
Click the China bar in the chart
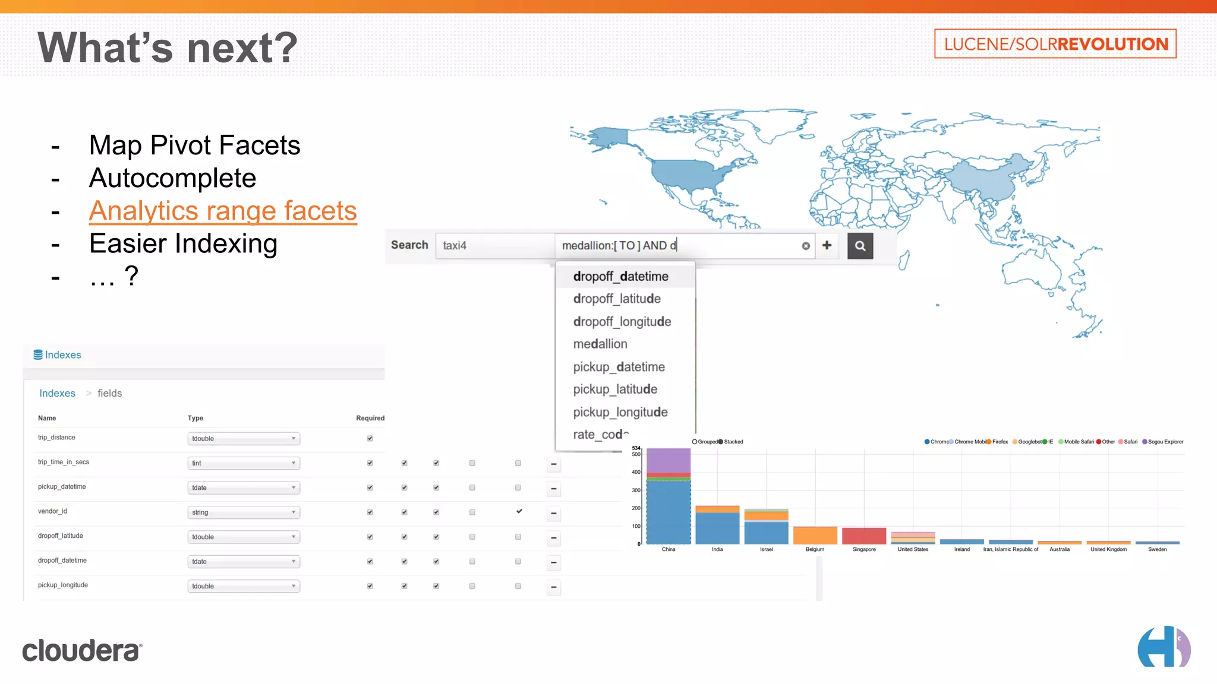(669, 496)
